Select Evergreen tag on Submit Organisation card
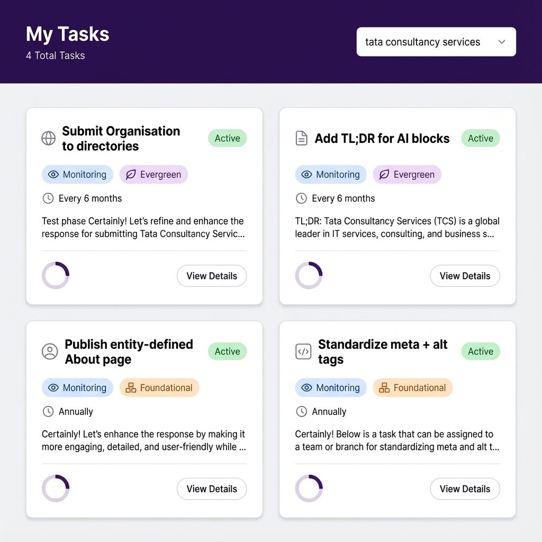The width and height of the screenshot is (542, 542). (153, 175)
